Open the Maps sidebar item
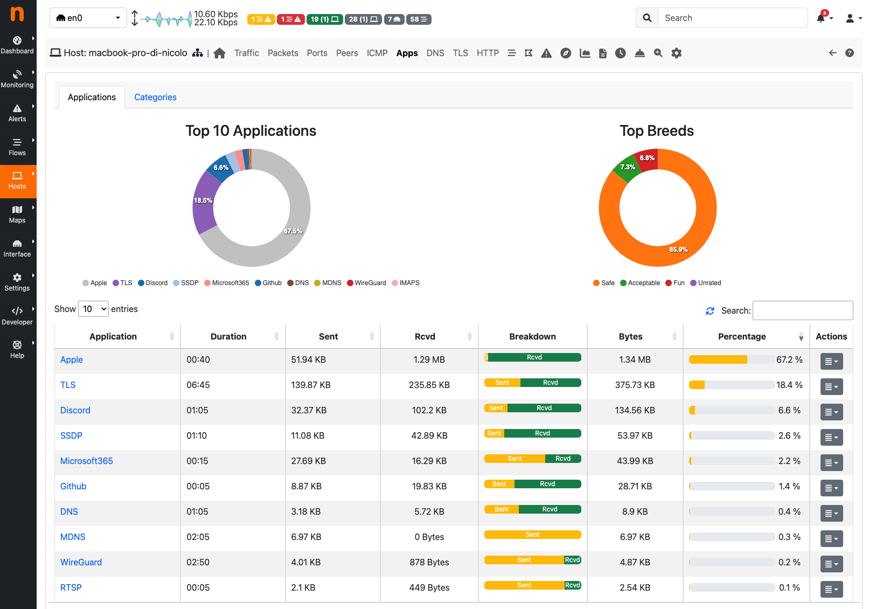This screenshot has width=869, height=609. pos(17,214)
